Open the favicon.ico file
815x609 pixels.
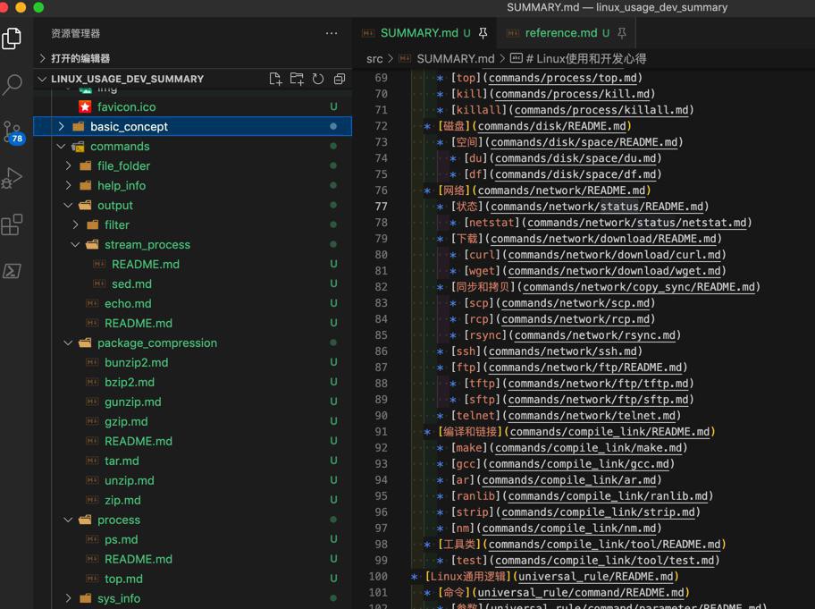click(126, 107)
